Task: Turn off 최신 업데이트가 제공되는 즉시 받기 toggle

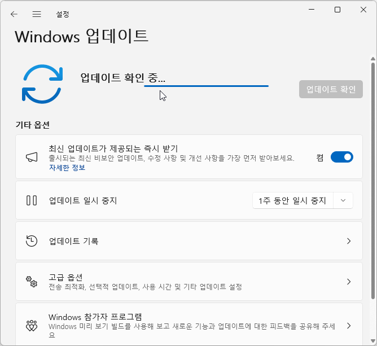Action: click(x=341, y=157)
